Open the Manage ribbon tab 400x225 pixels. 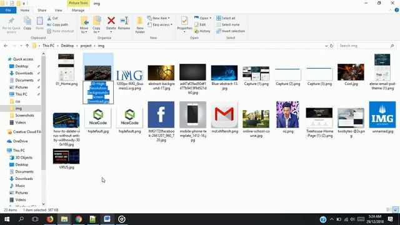[x=78, y=10]
